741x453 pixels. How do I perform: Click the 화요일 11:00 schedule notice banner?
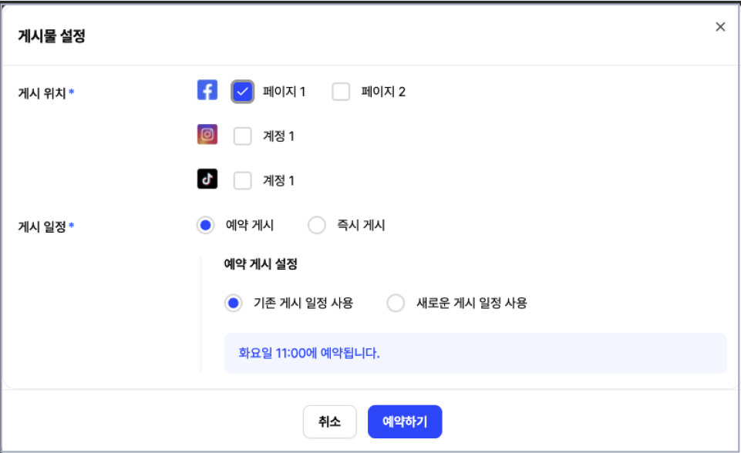476,353
